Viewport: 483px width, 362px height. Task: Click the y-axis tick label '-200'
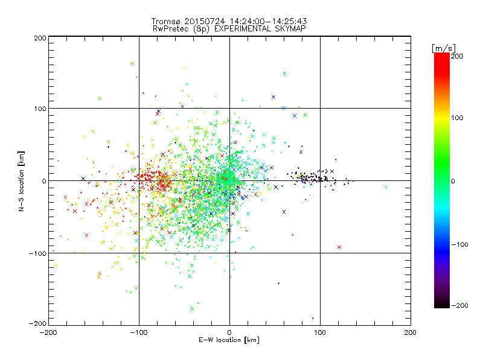tap(37, 324)
